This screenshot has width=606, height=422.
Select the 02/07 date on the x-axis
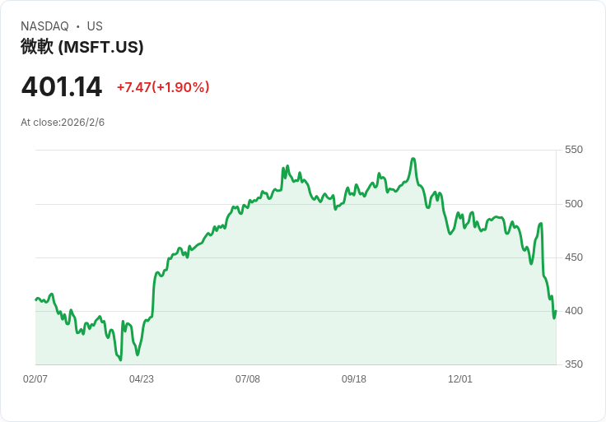point(35,379)
